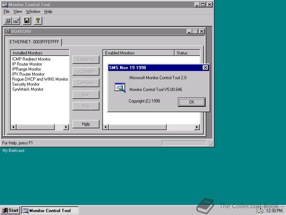Close the BO45SRV child window
The width and height of the screenshot is (286, 215).
coord(201,32)
